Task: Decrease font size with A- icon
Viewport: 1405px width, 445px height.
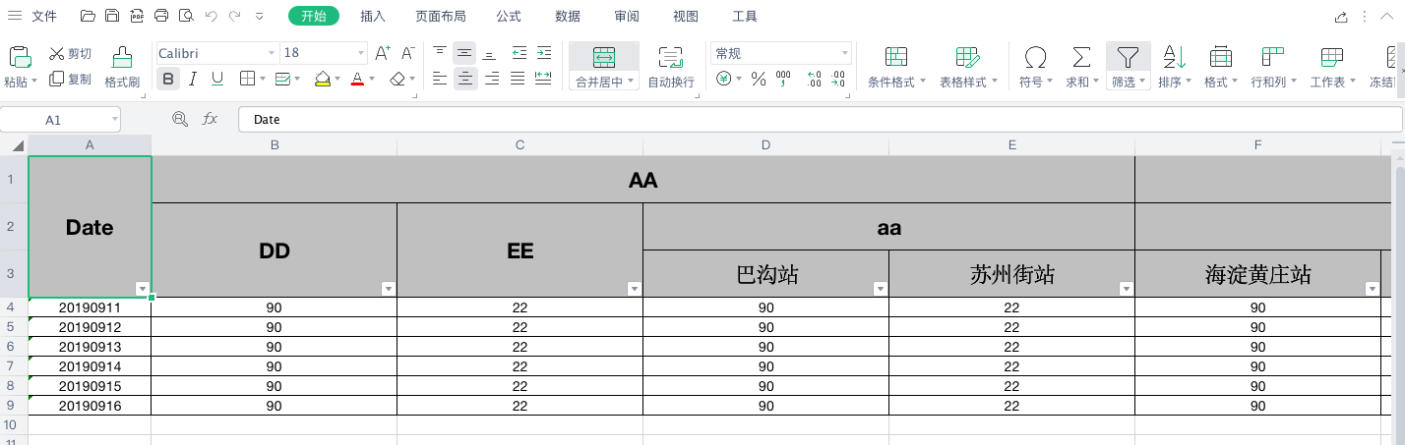Action: coord(408,53)
